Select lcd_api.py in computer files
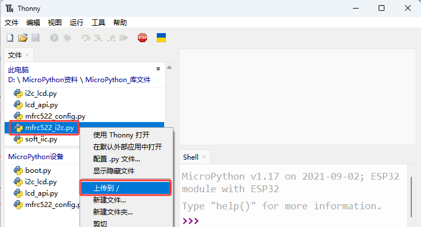Viewport: 421px width, 227px height. 41,105
